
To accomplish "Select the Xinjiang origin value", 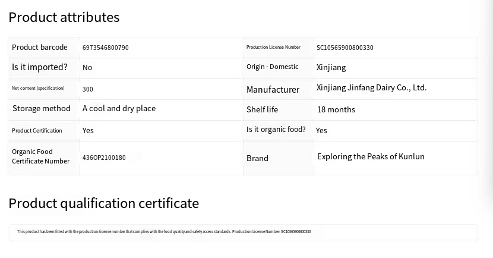I will 331,67.
